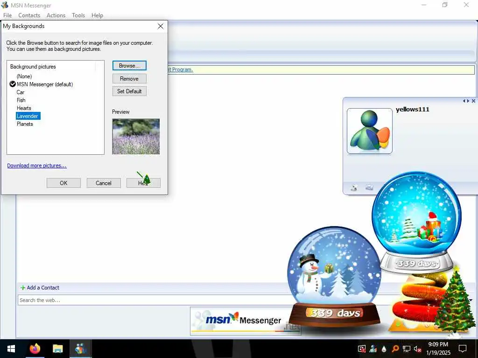Click the snowman snow globe countdown gadget
This screenshot has height=358, width=478.
(334, 277)
